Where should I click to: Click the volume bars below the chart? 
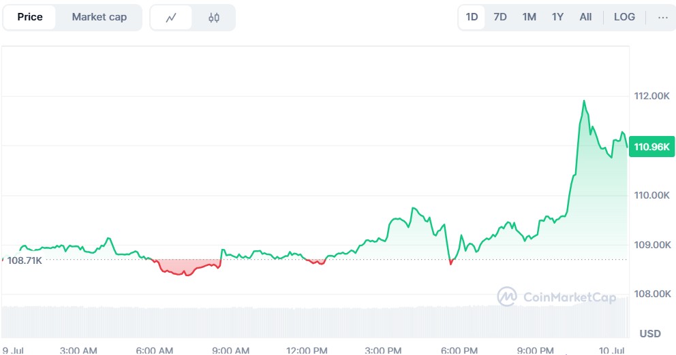coord(307,320)
